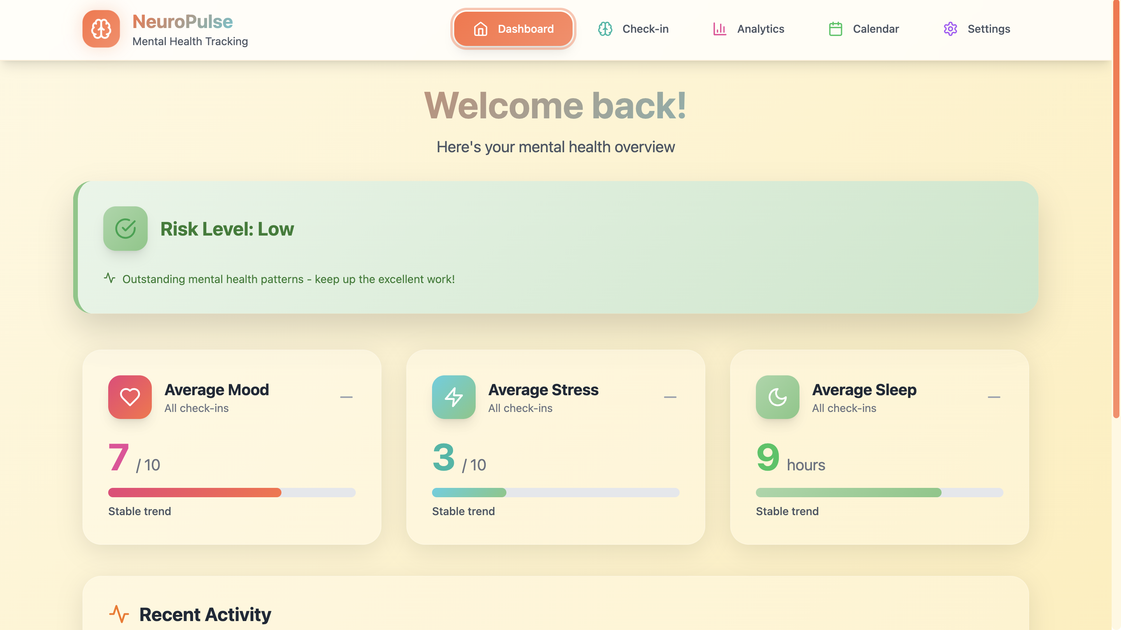
Task: Click the Average Mood progress bar
Action: point(232,493)
